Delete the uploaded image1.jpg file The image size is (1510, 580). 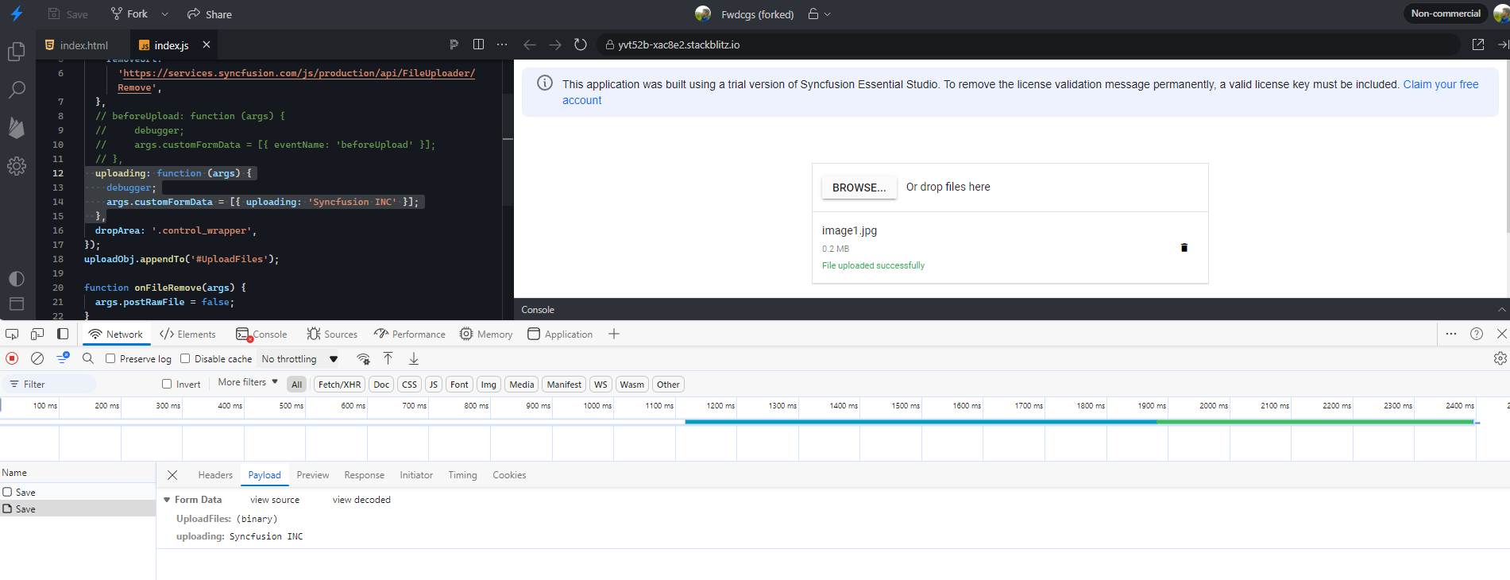pos(1184,248)
